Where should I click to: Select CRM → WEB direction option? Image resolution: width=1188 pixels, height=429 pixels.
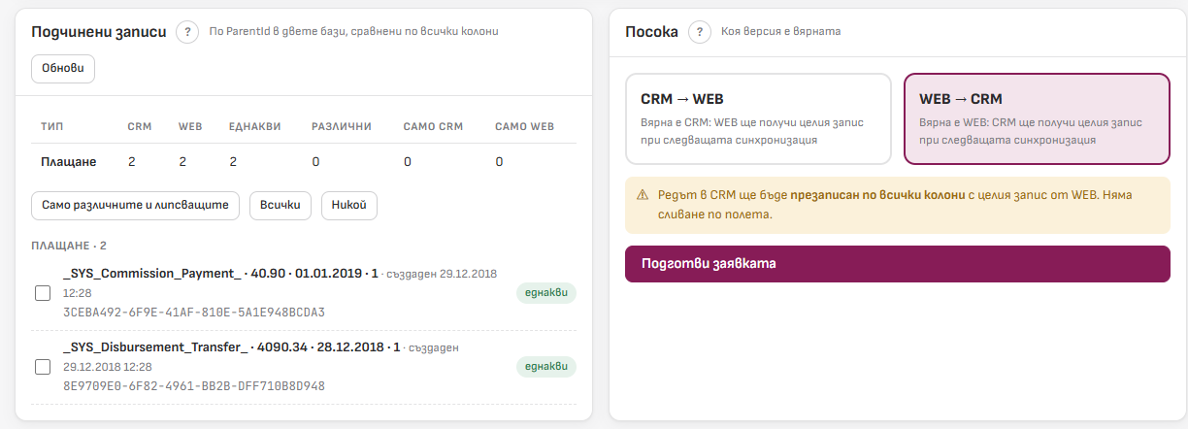pyautogui.click(x=758, y=119)
